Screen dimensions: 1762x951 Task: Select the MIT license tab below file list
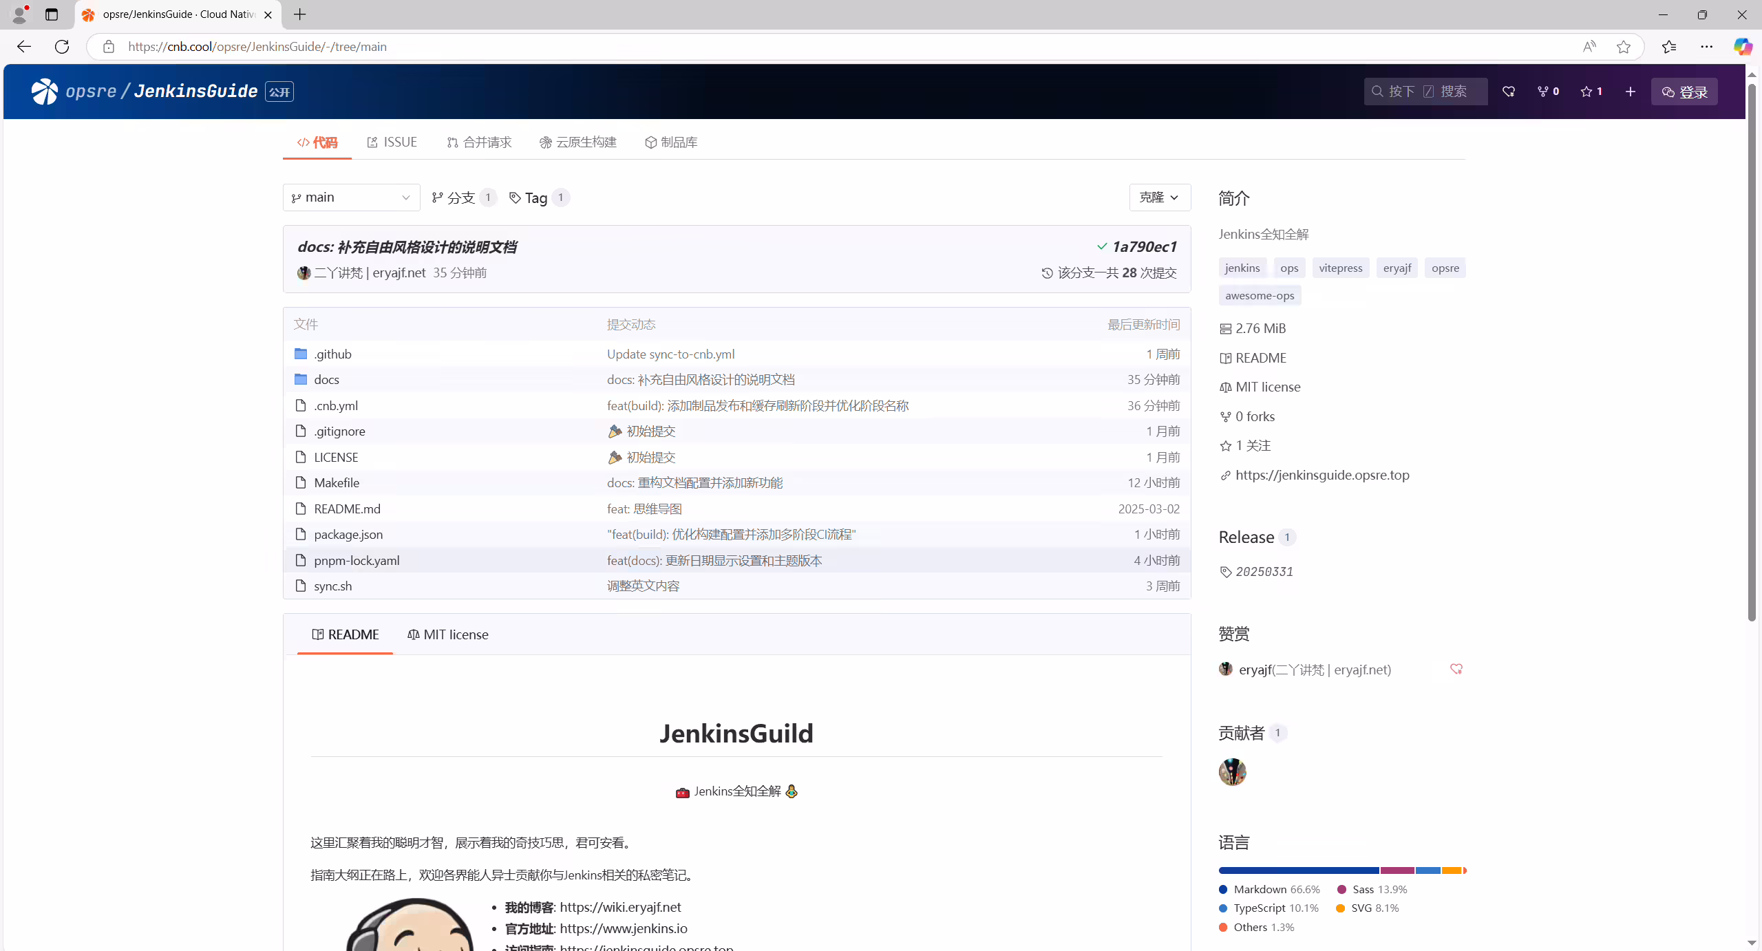(x=447, y=634)
